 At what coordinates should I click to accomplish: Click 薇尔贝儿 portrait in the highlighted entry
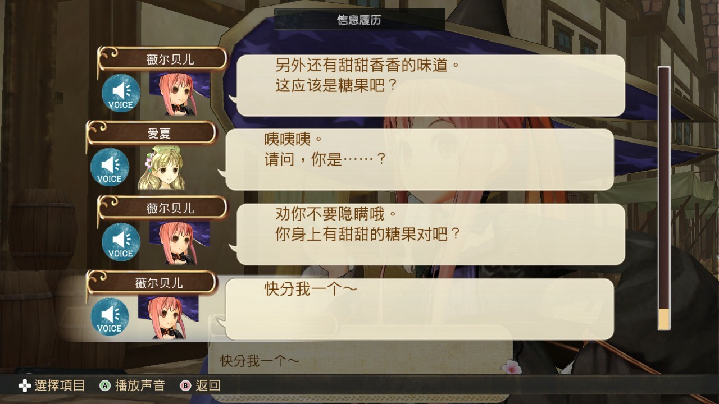[x=167, y=317]
